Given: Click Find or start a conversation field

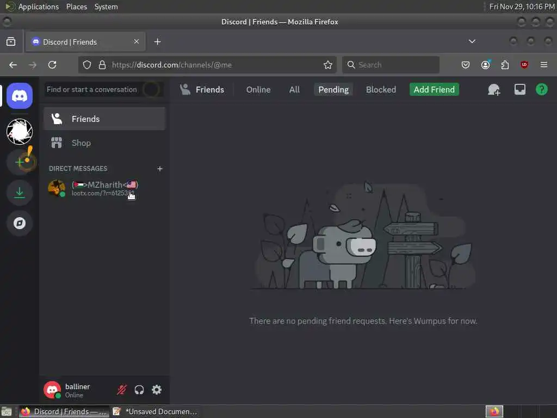Looking at the screenshot, I should coord(104,90).
